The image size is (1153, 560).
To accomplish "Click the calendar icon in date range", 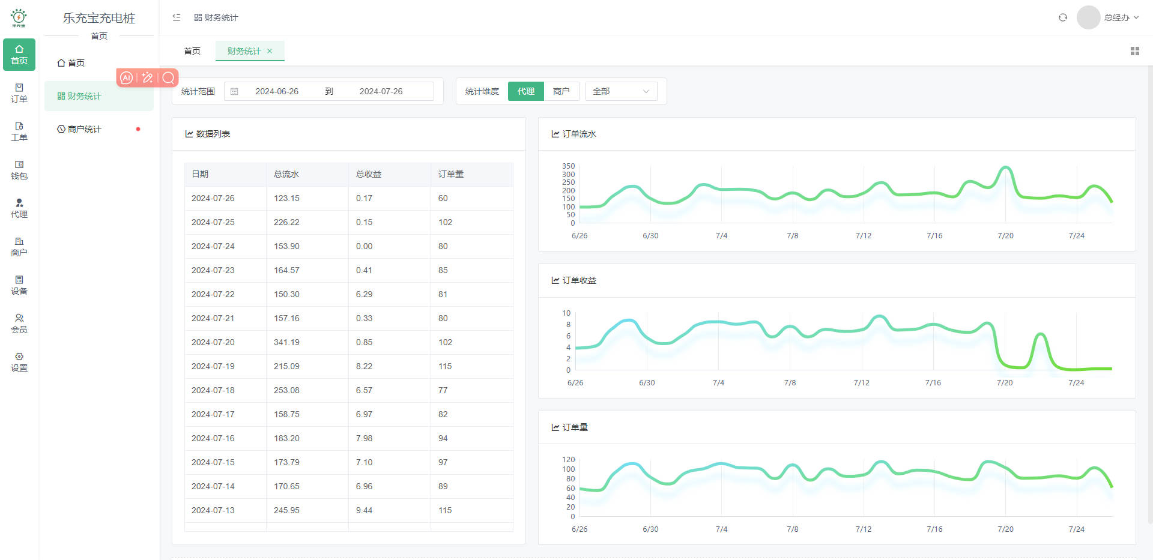I will point(235,91).
